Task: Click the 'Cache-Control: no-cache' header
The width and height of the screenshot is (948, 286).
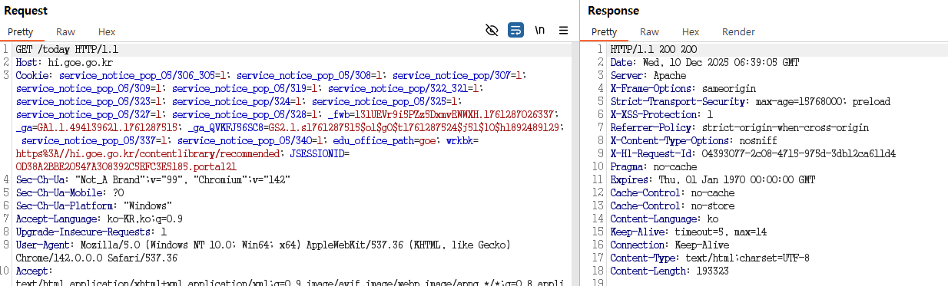Action: [x=672, y=193]
